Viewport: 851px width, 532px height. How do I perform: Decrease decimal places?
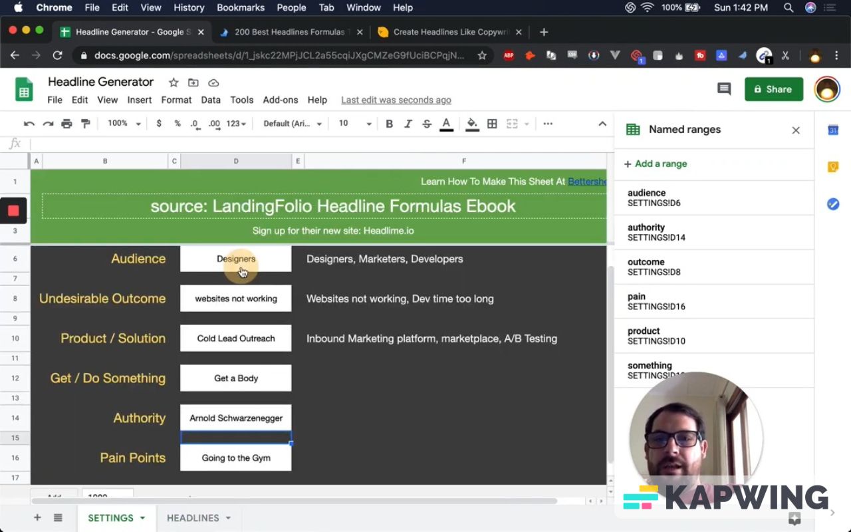195,124
